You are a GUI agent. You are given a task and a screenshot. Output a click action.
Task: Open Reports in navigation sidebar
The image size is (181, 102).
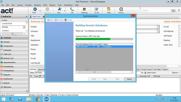pyautogui.click(x=14, y=75)
